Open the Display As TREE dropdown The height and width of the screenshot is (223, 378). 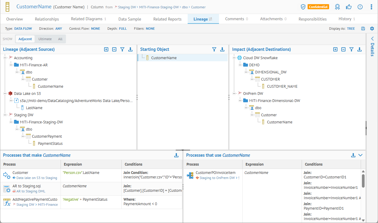tap(351, 29)
